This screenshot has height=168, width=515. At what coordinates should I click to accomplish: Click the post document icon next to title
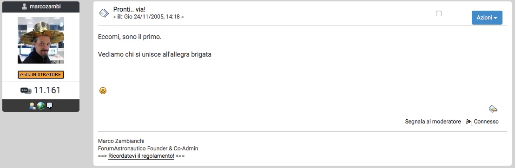[104, 13]
